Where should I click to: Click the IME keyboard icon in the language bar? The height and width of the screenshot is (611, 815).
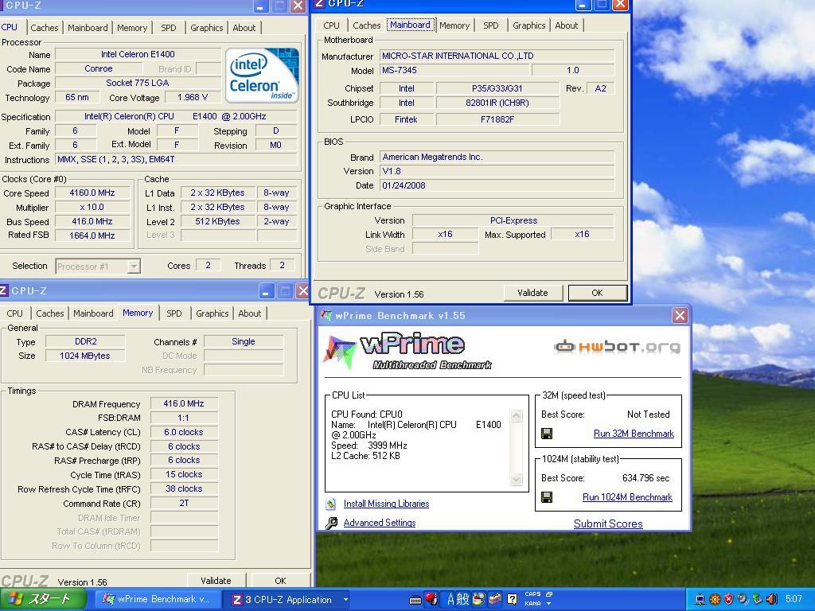(415, 600)
